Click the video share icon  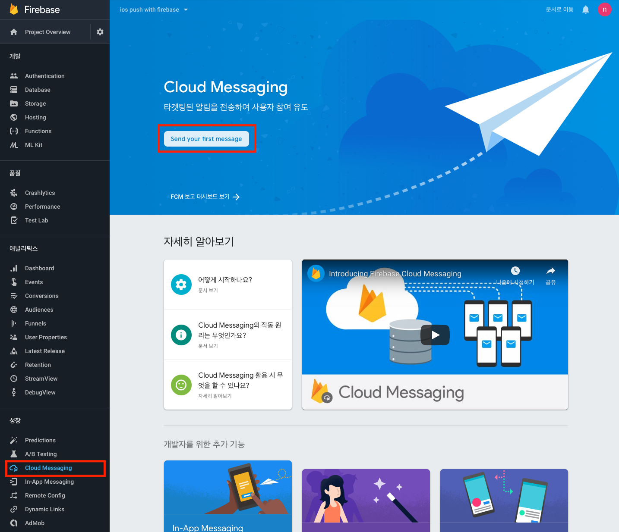(551, 271)
